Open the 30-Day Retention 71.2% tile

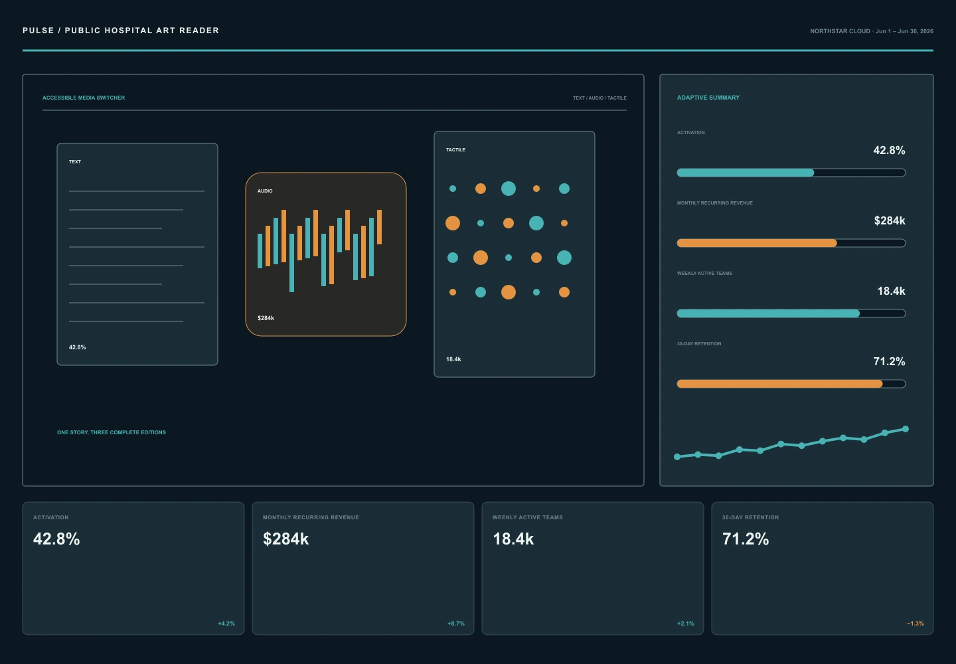point(823,568)
